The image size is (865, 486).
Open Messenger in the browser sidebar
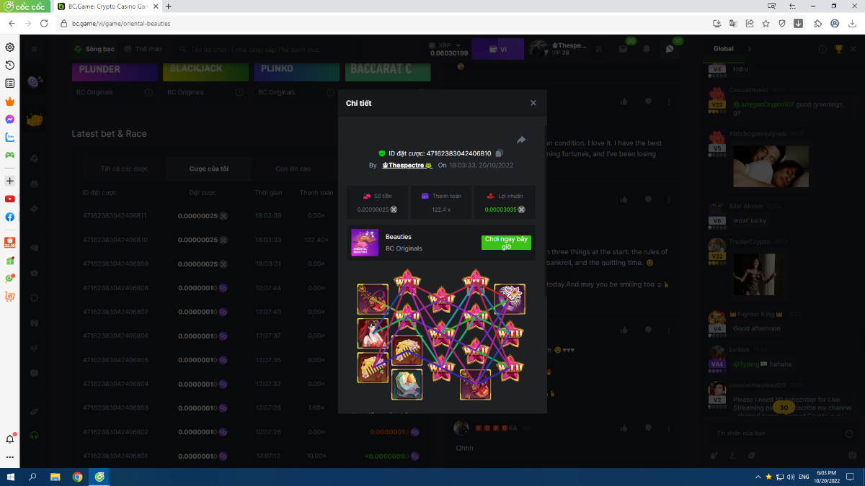click(10, 120)
